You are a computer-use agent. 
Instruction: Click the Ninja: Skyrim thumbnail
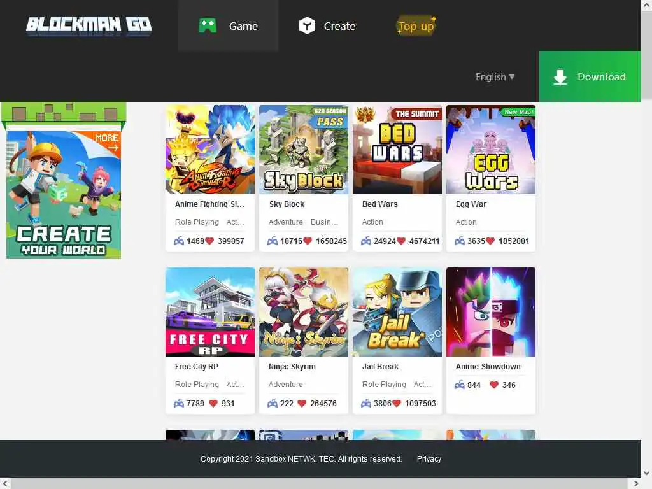[304, 312]
